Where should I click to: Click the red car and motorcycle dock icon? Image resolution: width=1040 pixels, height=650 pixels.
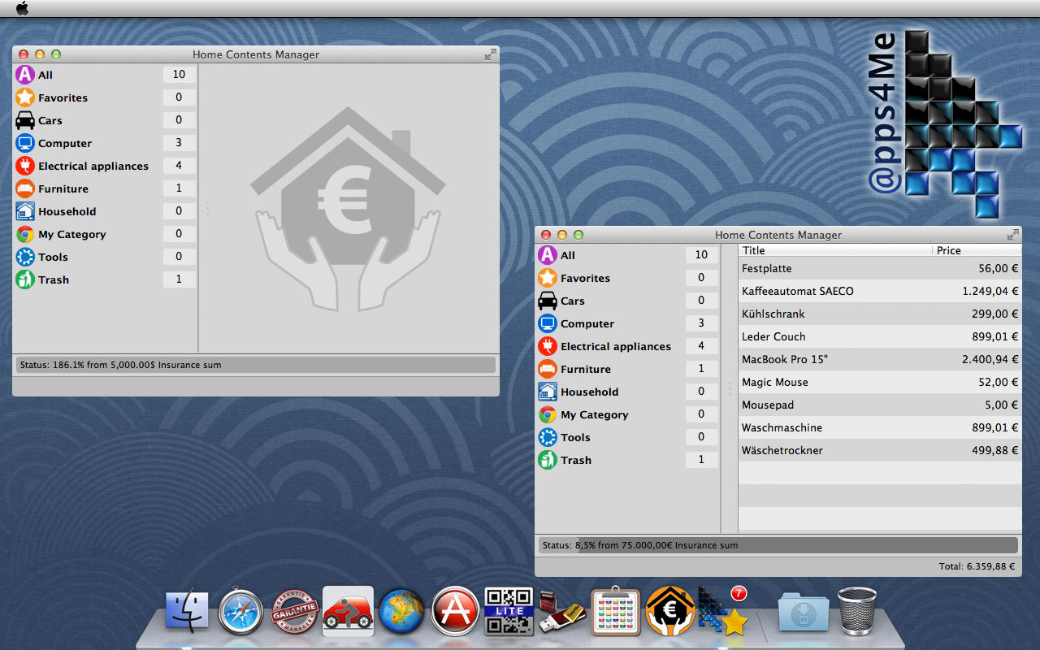348,611
